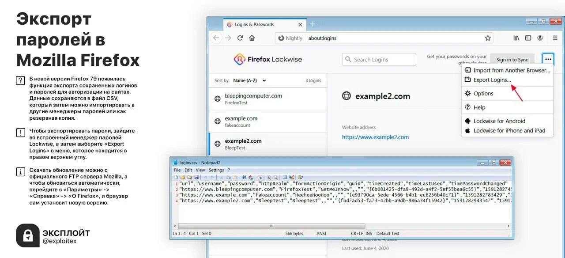Bookmark this page with the star icon

point(488,38)
